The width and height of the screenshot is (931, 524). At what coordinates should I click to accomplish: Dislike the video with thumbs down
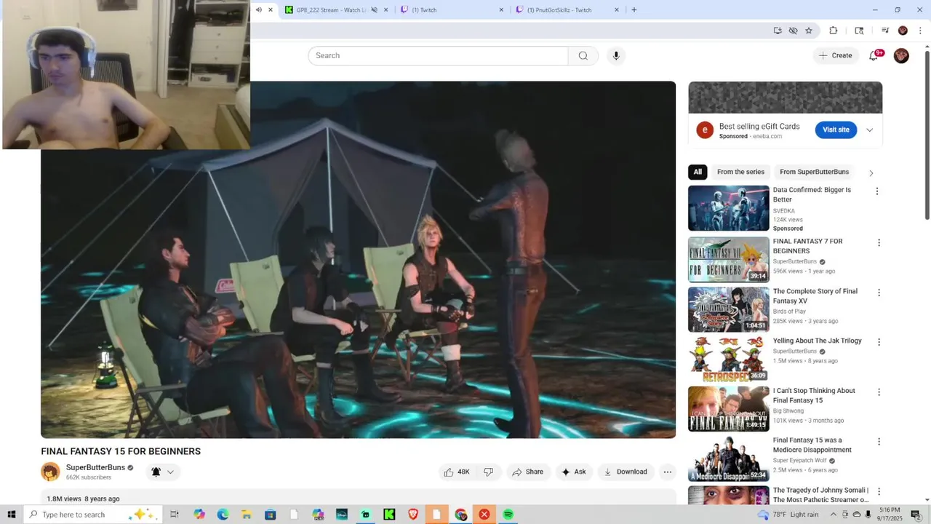pos(488,472)
